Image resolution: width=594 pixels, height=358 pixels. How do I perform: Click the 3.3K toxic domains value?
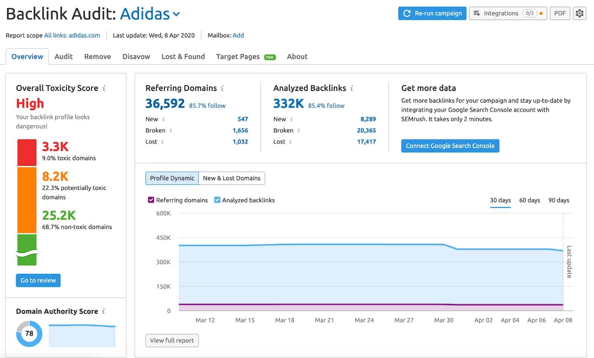coord(55,147)
